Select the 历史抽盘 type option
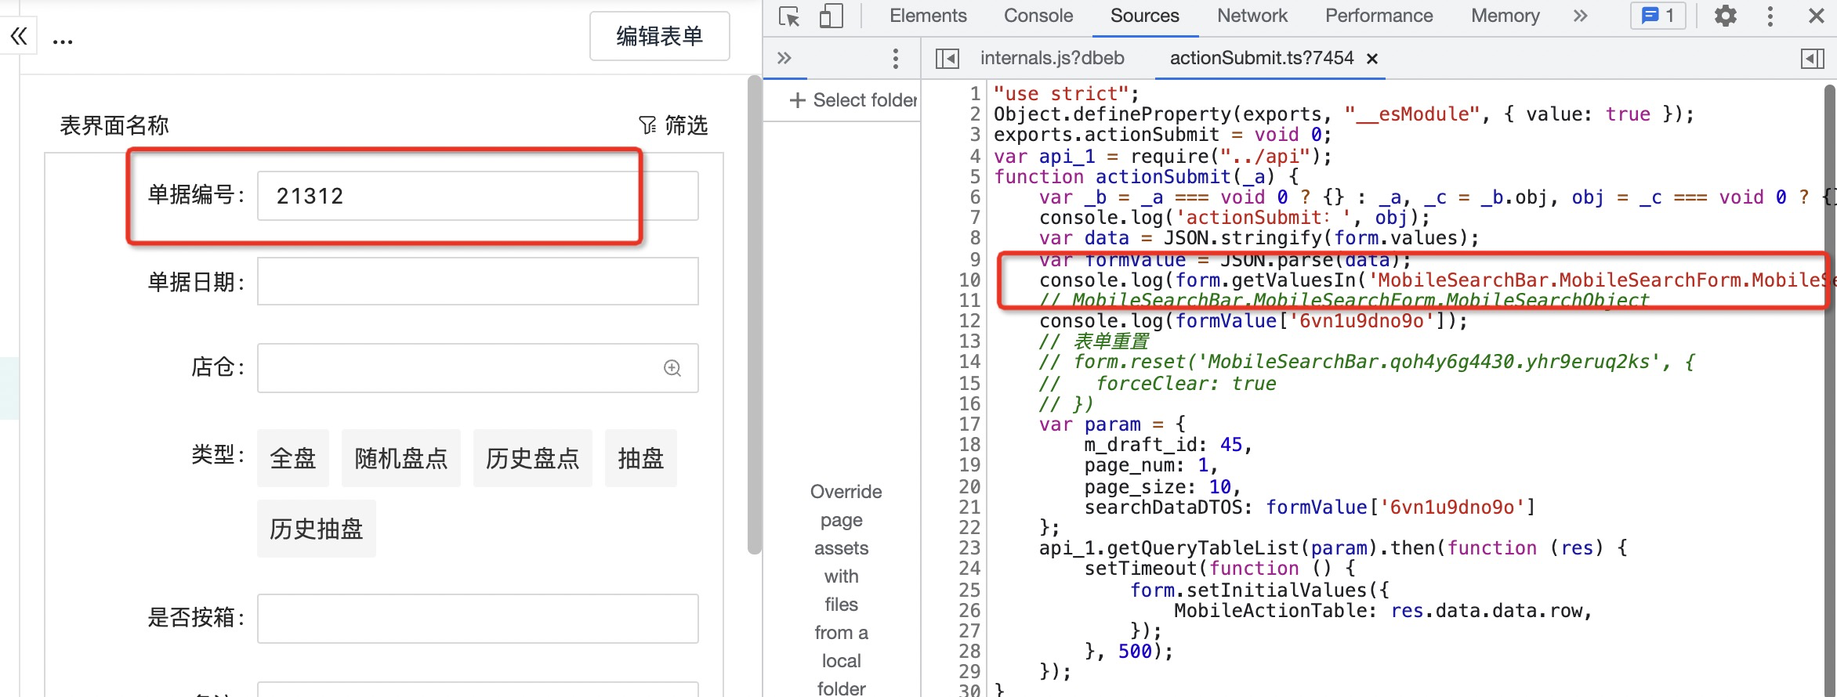Screen dimensions: 1837x697 click(x=317, y=529)
